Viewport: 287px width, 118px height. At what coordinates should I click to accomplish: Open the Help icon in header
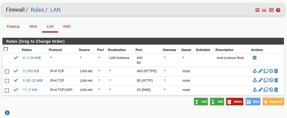click(x=278, y=10)
